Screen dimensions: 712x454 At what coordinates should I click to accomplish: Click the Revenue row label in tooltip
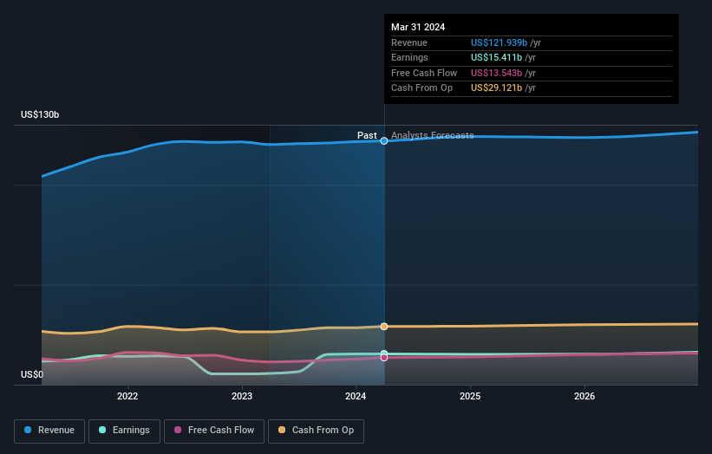pos(409,42)
